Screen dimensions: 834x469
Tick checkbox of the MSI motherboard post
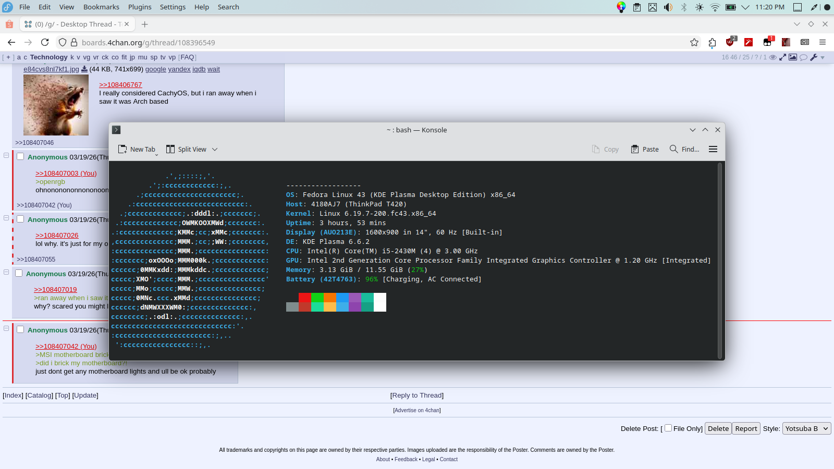coord(20,329)
